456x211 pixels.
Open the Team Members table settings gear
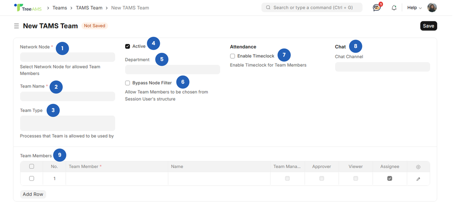click(418, 167)
